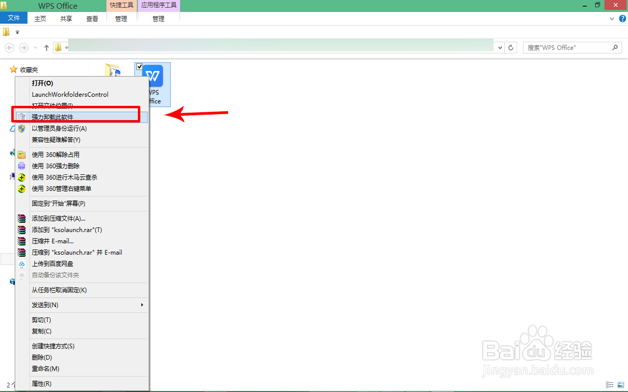Click the 360木马云查杀 icon
This screenshot has height=392, width=628.
point(22,177)
